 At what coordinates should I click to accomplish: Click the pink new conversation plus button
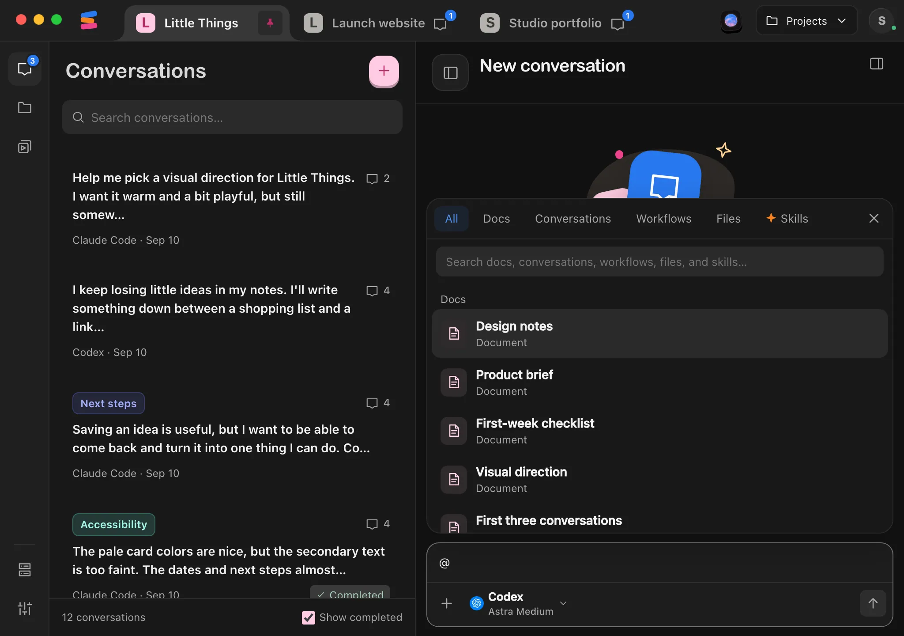click(x=384, y=71)
